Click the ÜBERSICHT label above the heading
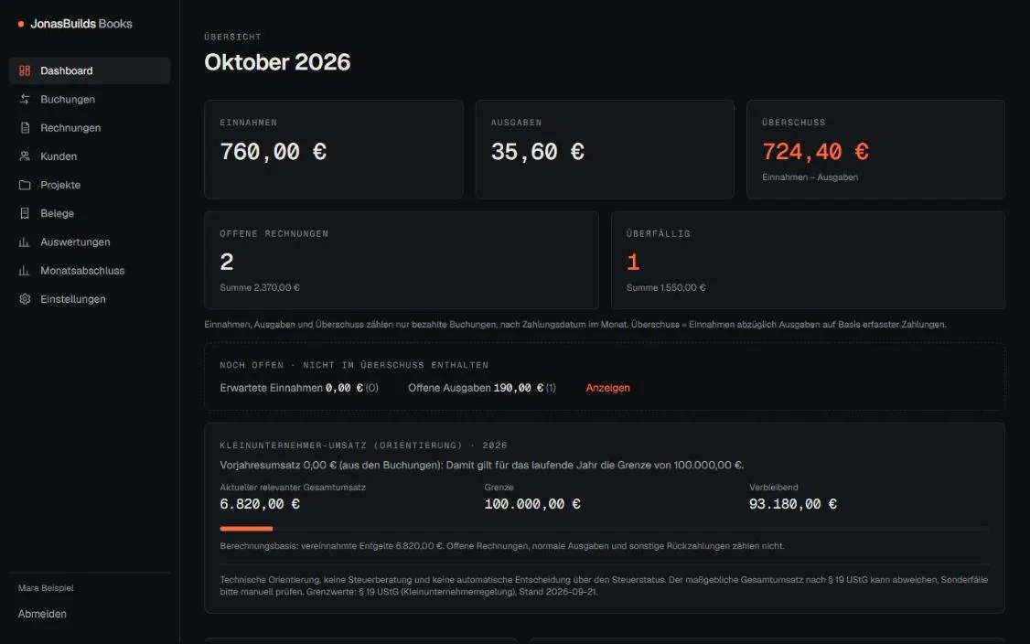Screen dimensions: 1030x644 point(232,37)
